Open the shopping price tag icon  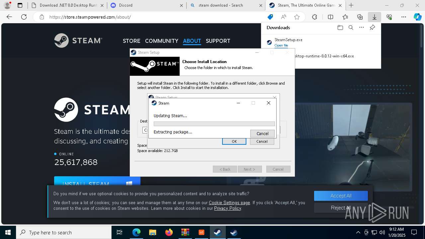270,17
